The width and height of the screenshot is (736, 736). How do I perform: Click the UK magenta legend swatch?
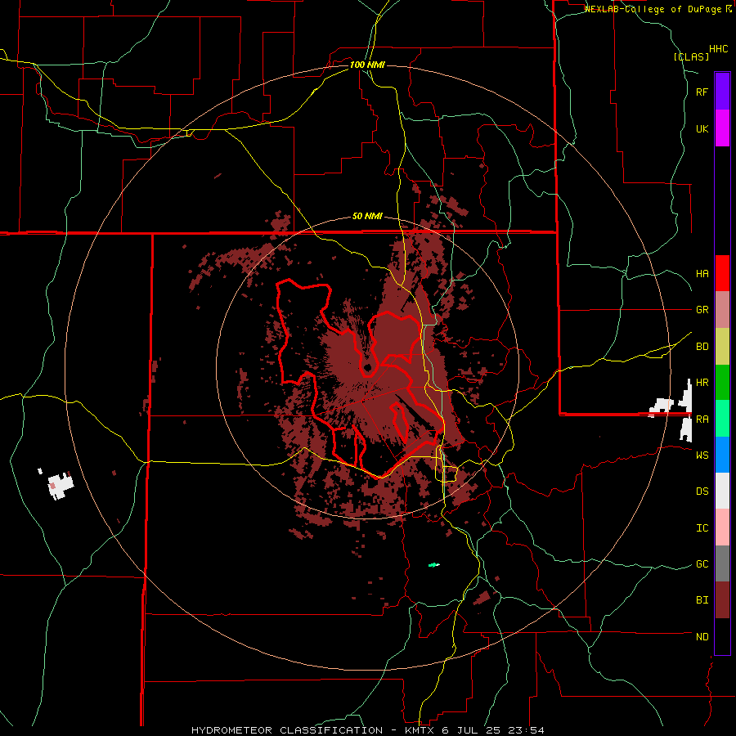click(x=722, y=128)
